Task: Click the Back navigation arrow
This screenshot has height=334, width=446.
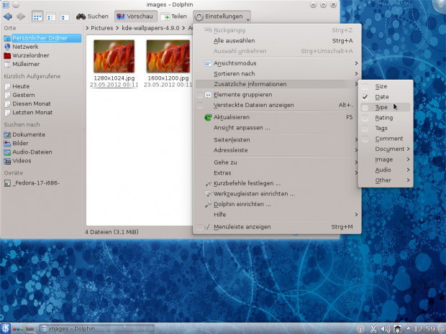Action: [x=8, y=16]
